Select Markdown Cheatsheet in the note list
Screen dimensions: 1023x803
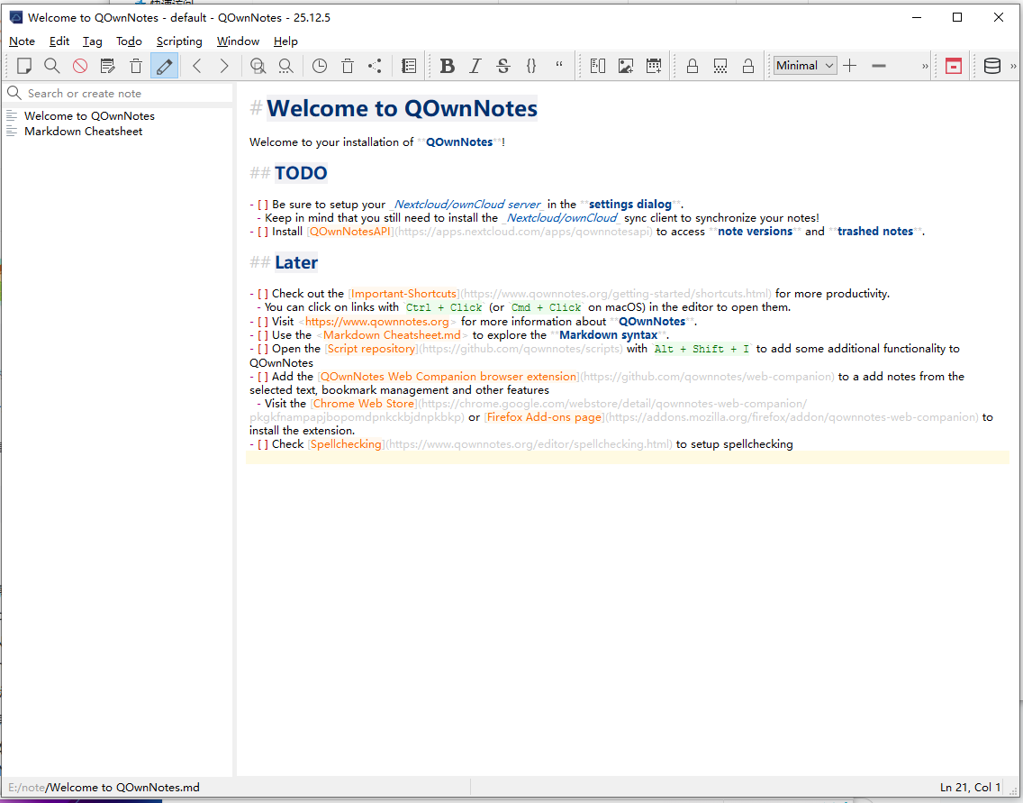coord(83,132)
